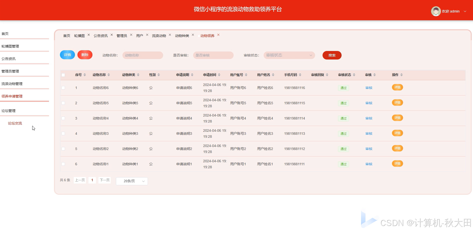The height and width of the screenshot is (231, 473).
Task: Close the 用户 tab using the X icon
Action: (x=147, y=35)
